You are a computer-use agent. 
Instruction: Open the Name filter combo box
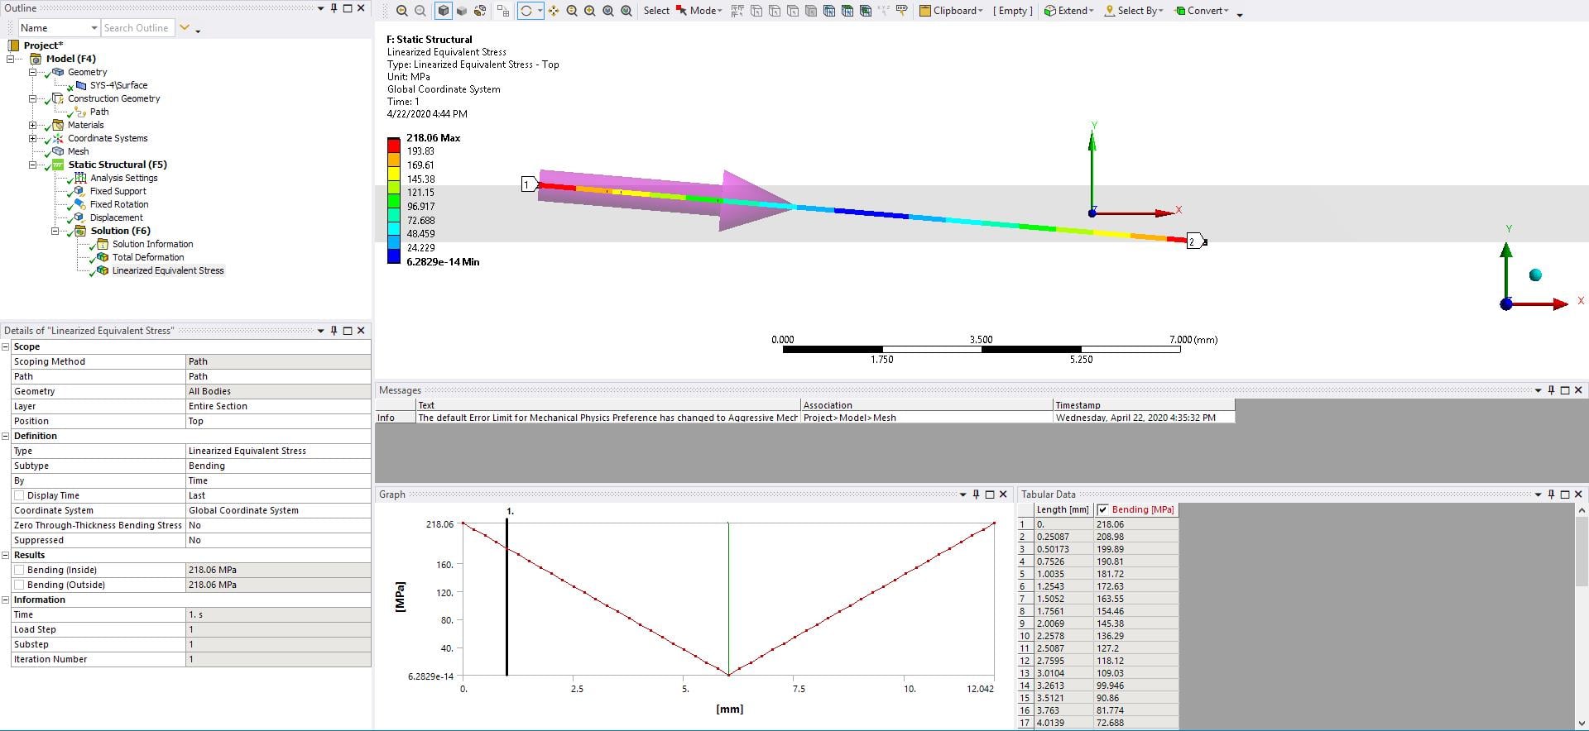[59, 28]
